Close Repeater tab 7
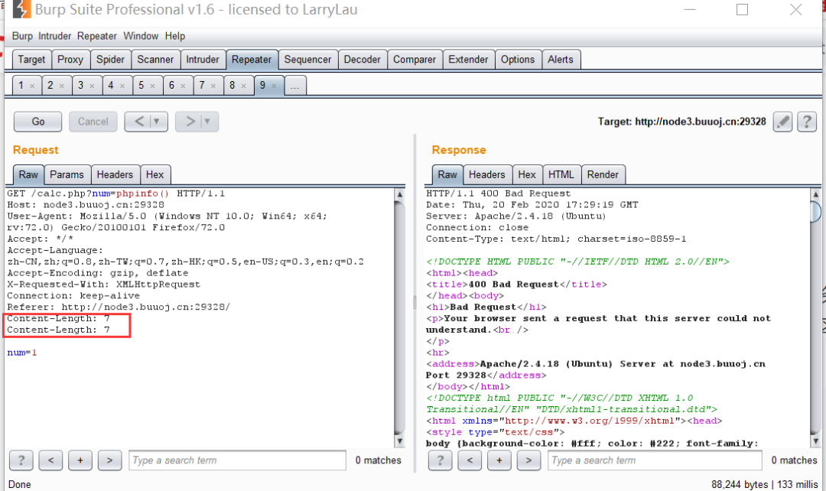This screenshot has width=826, height=491. pyautogui.click(x=213, y=86)
